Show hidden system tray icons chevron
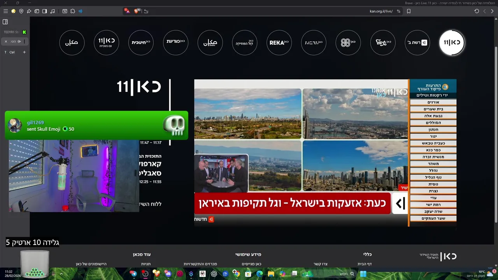This screenshot has width=498, height=280. (x=61, y=274)
